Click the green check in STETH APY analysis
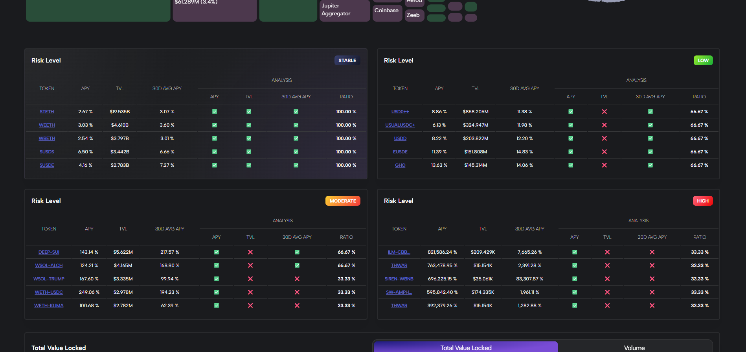This screenshot has width=746, height=352. click(214, 112)
